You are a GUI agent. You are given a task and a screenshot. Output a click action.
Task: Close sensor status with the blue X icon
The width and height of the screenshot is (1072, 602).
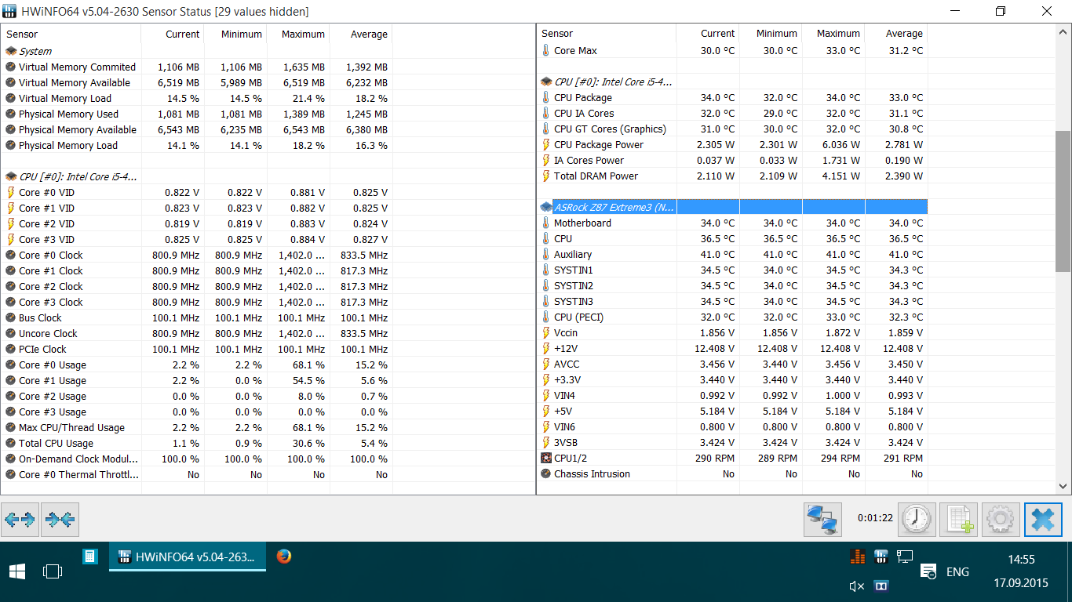pyautogui.click(x=1043, y=519)
